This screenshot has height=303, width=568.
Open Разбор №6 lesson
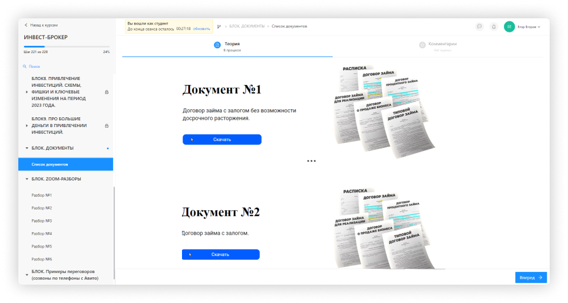[x=42, y=259]
